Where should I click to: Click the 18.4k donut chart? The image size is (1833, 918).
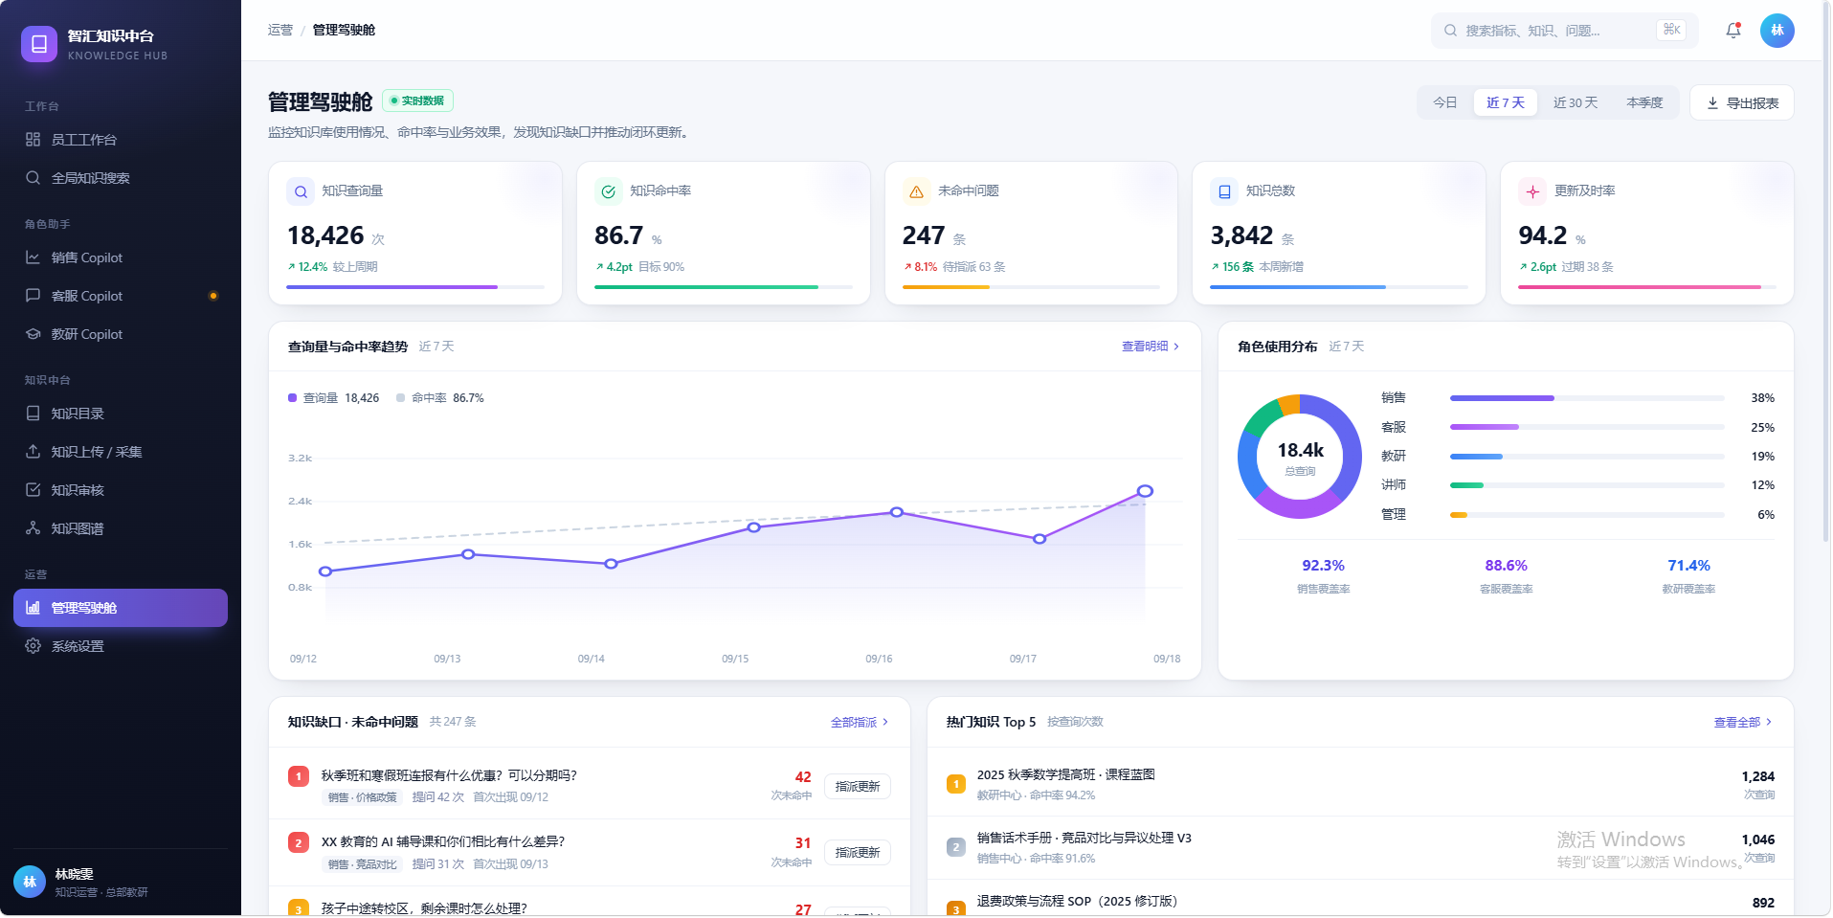(1300, 457)
